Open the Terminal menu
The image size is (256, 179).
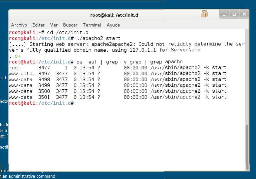coord(92,25)
